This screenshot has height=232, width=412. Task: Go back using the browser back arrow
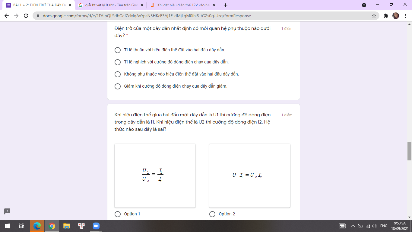tap(7, 16)
